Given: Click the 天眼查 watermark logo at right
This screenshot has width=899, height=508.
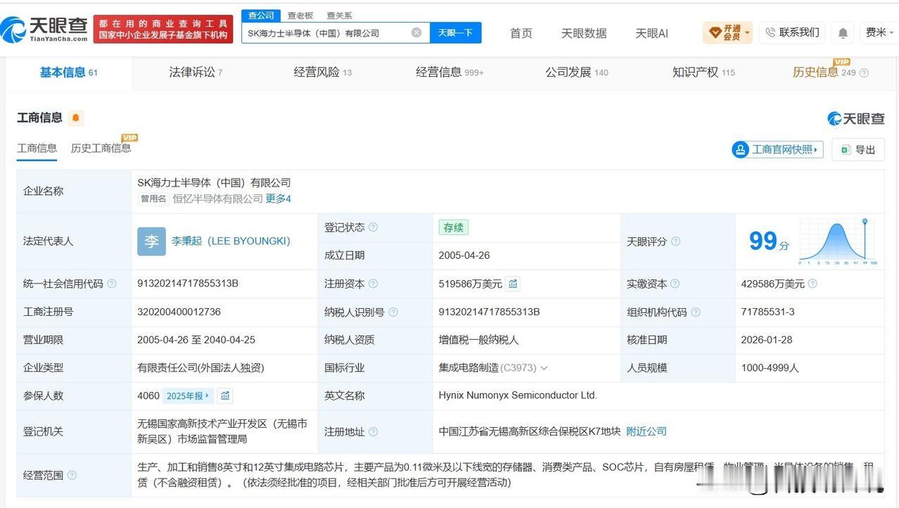Looking at the screenshot, I should (855, 118).
